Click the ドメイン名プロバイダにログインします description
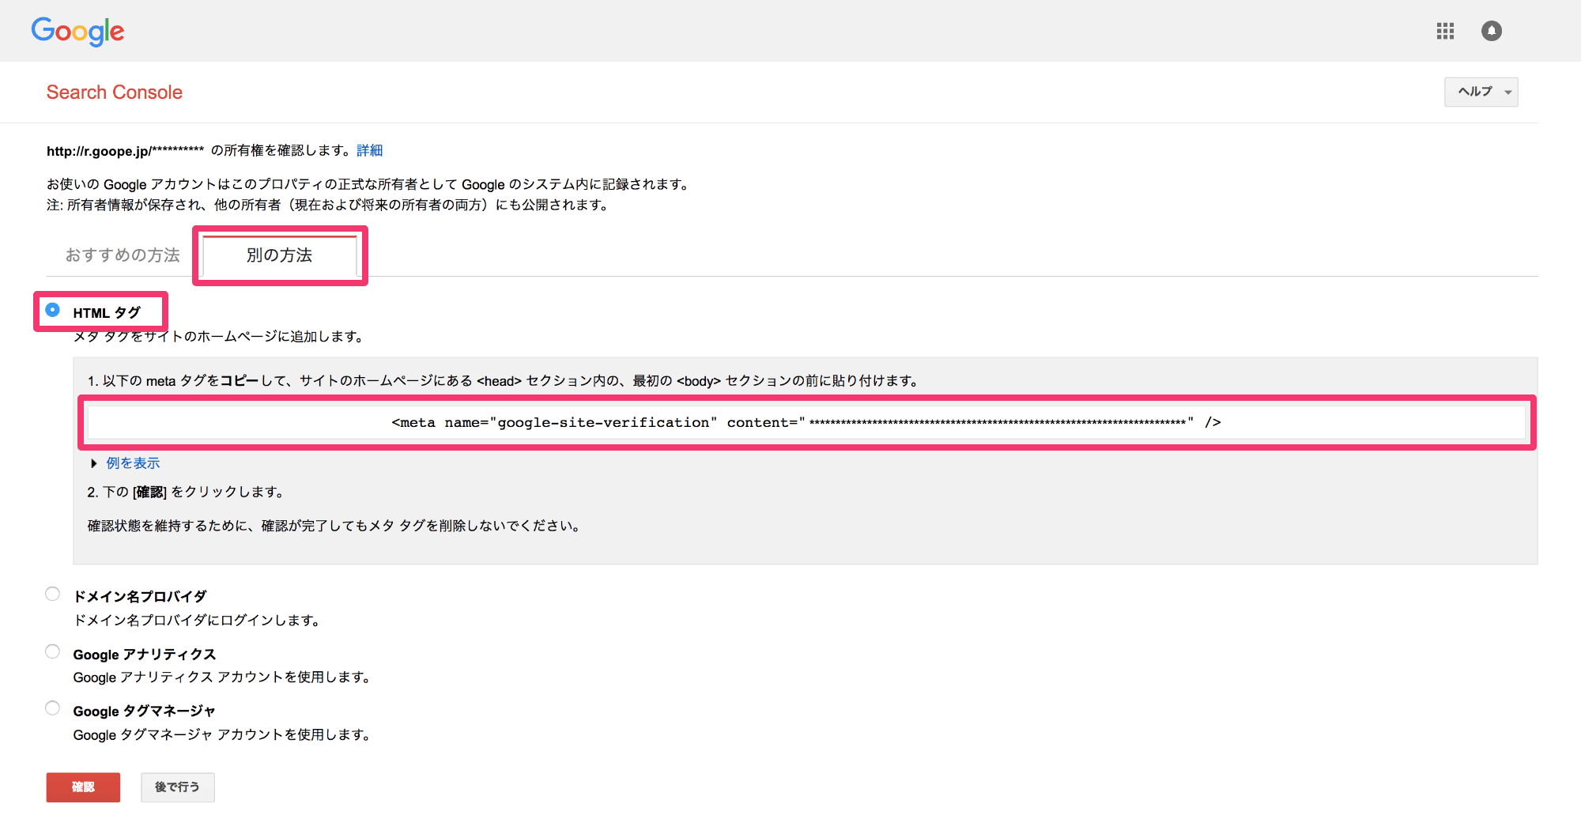Image resolution: width=1581 pixels, height=838 pixels. coord(197,621)
